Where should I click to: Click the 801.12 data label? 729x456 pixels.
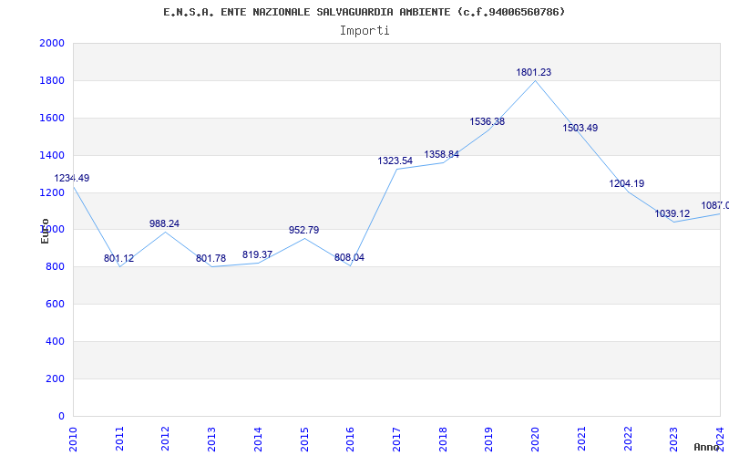(x=118, y=258)
